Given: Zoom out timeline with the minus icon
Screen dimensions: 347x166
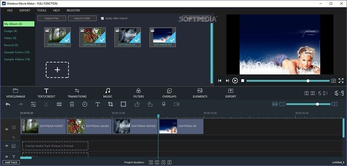Looking at the screenshot, I should coord(282,104).
